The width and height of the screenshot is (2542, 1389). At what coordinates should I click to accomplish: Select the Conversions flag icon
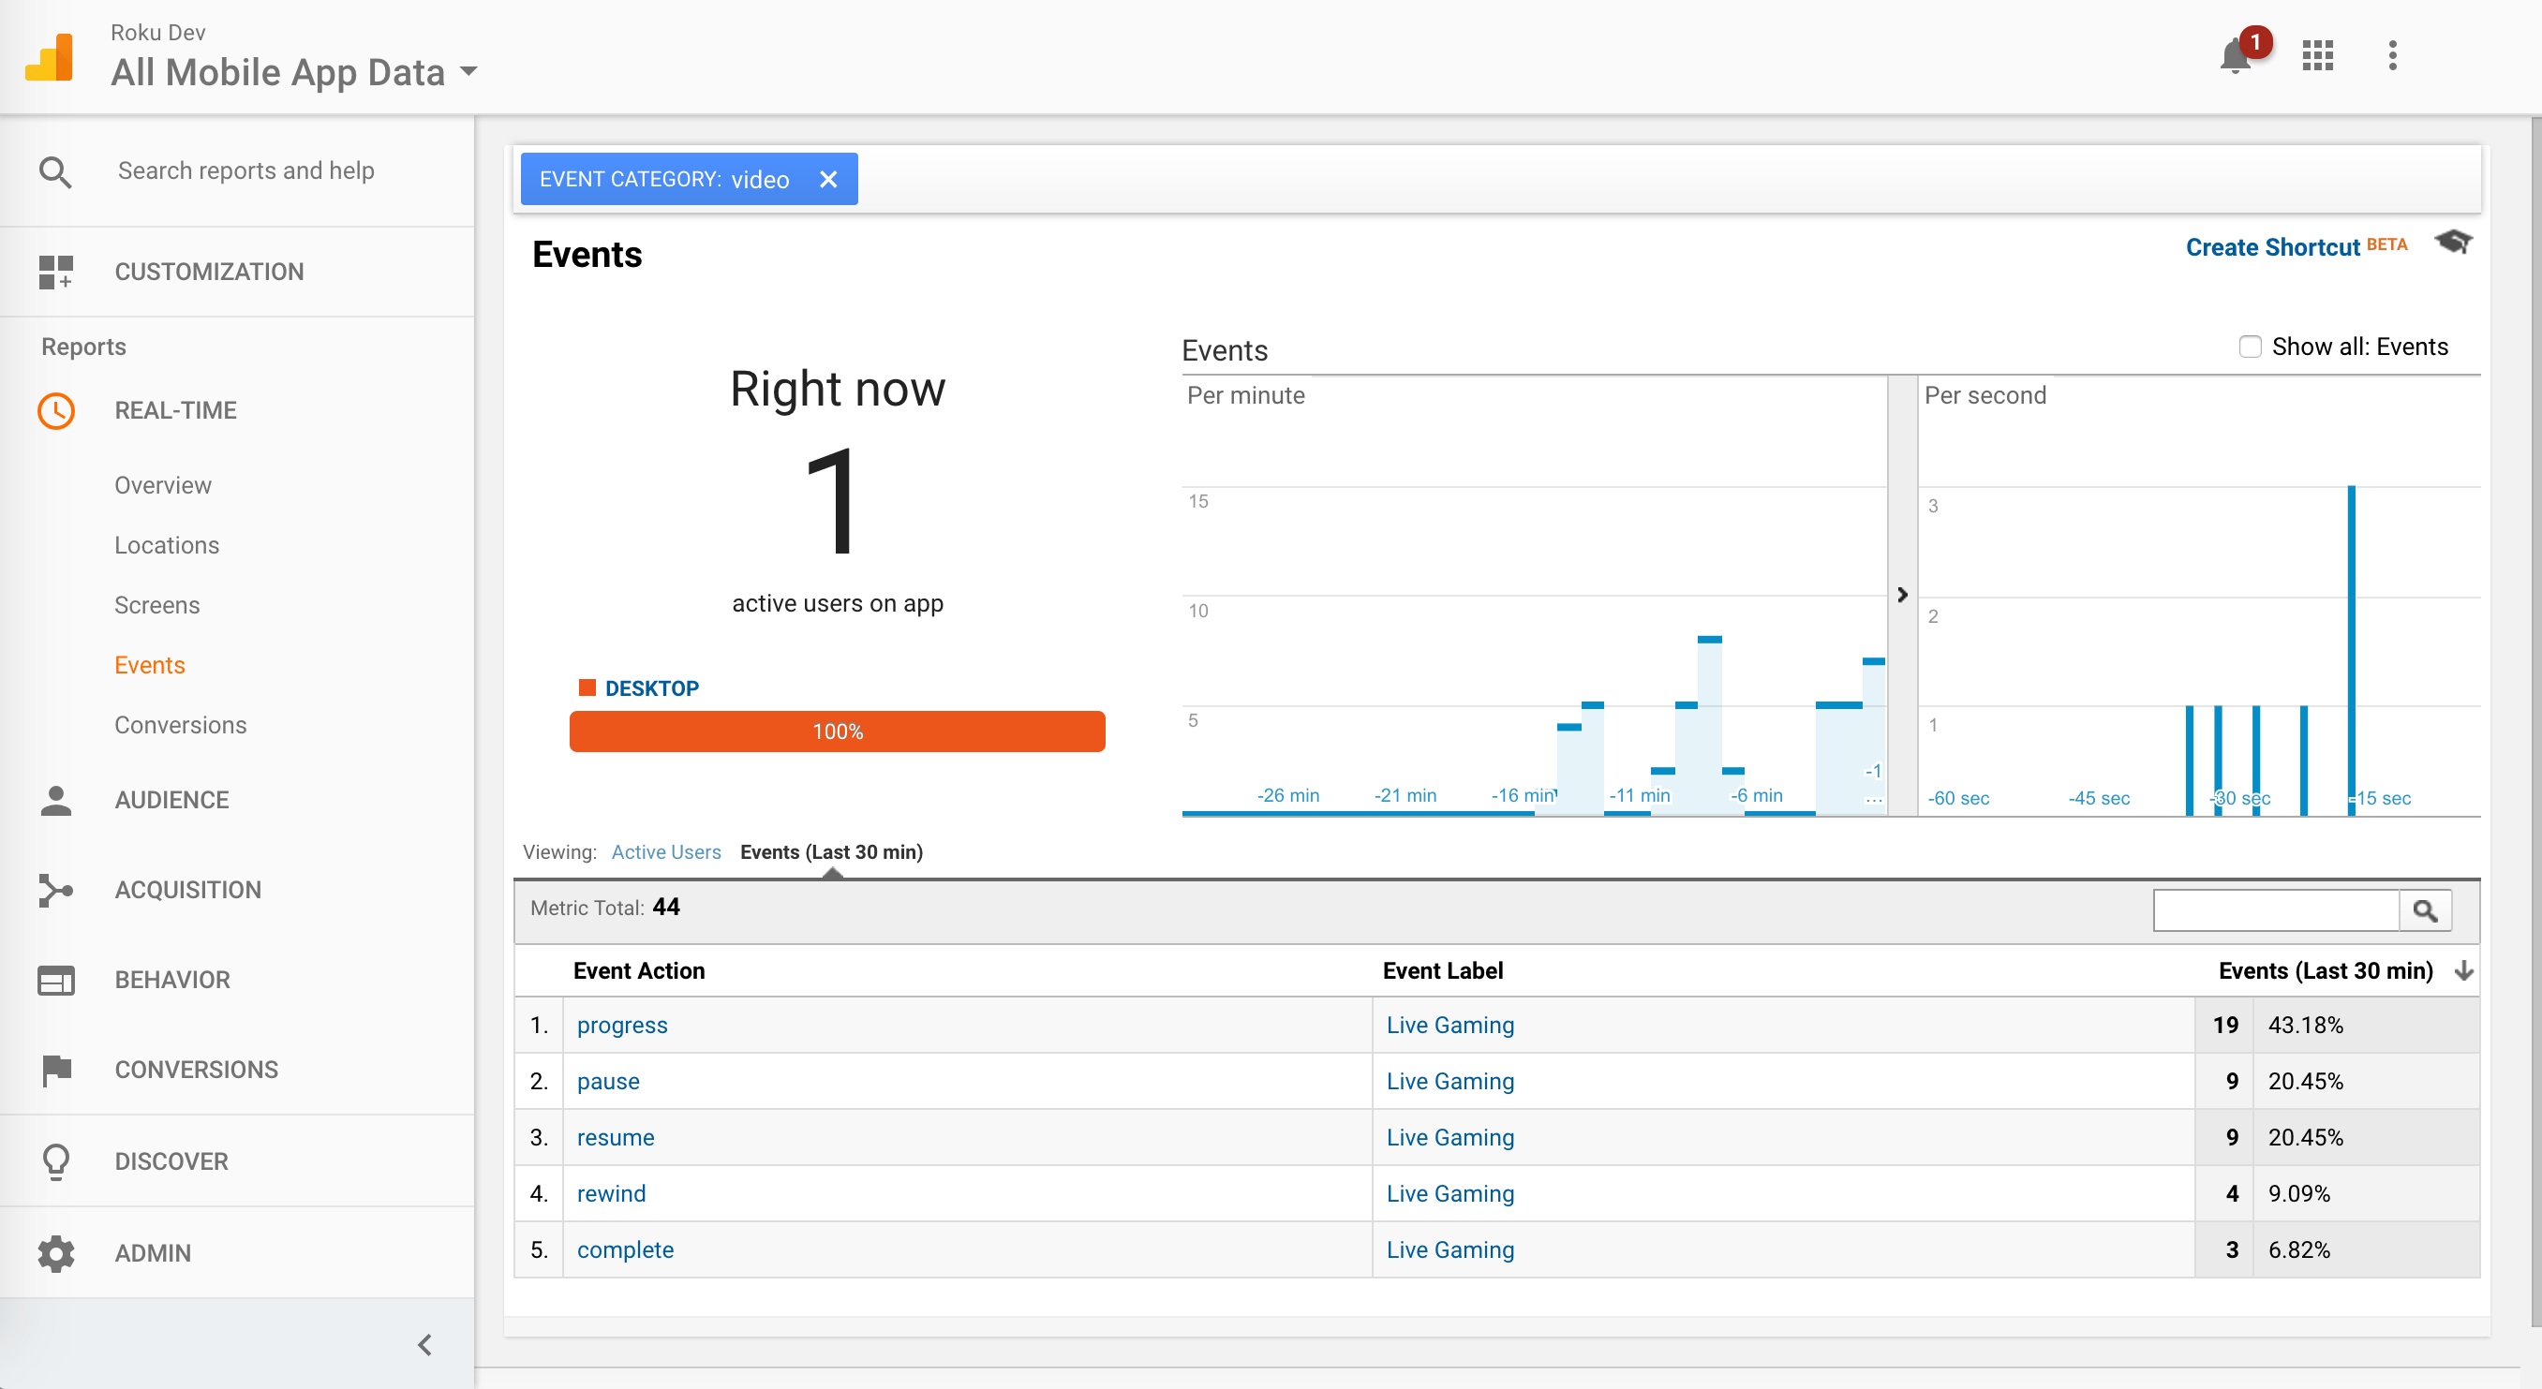(x=56, y=1070)
